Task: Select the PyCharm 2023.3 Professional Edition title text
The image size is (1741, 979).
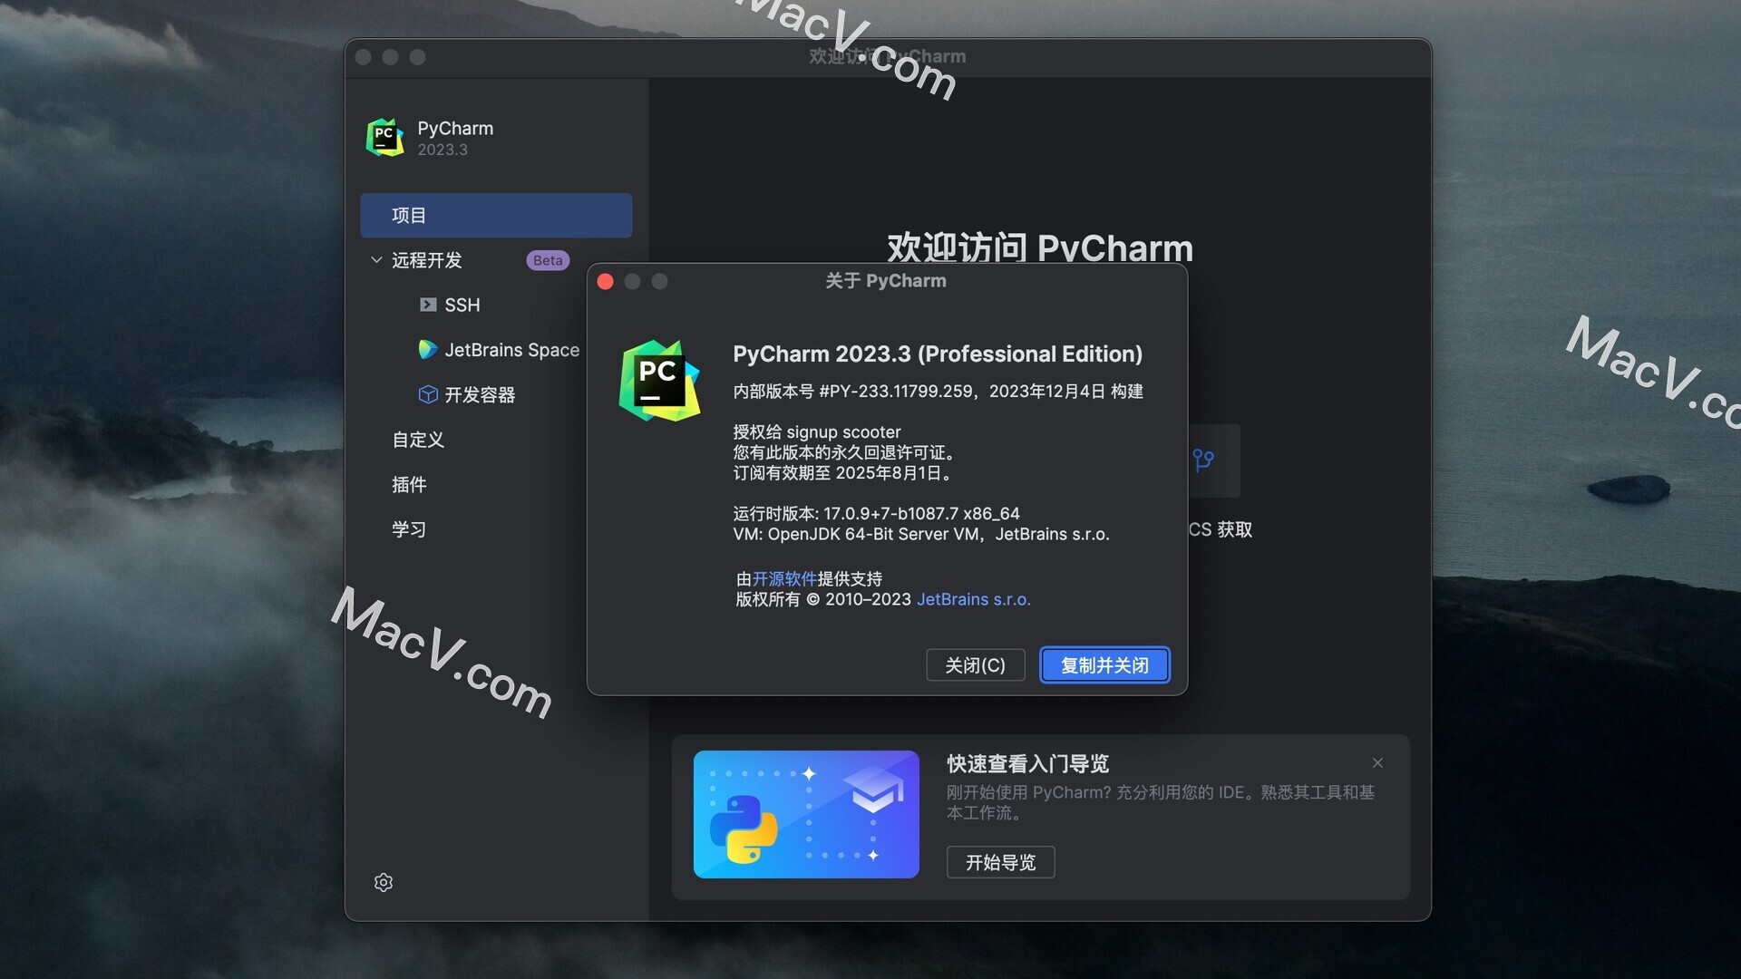Action: [938, 354]
